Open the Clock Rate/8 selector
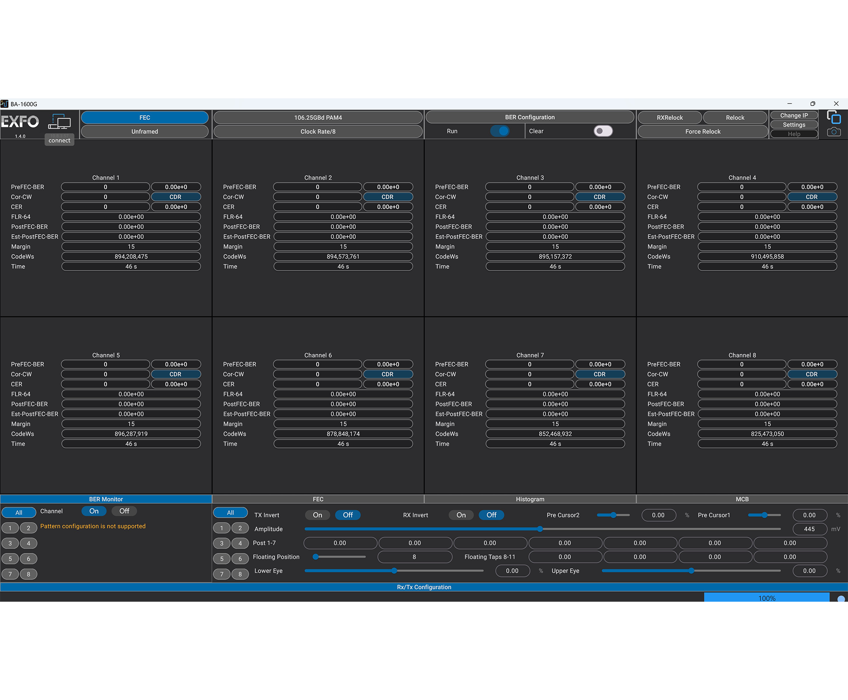This screenshot has height=700, width=848. click(318, 131)
